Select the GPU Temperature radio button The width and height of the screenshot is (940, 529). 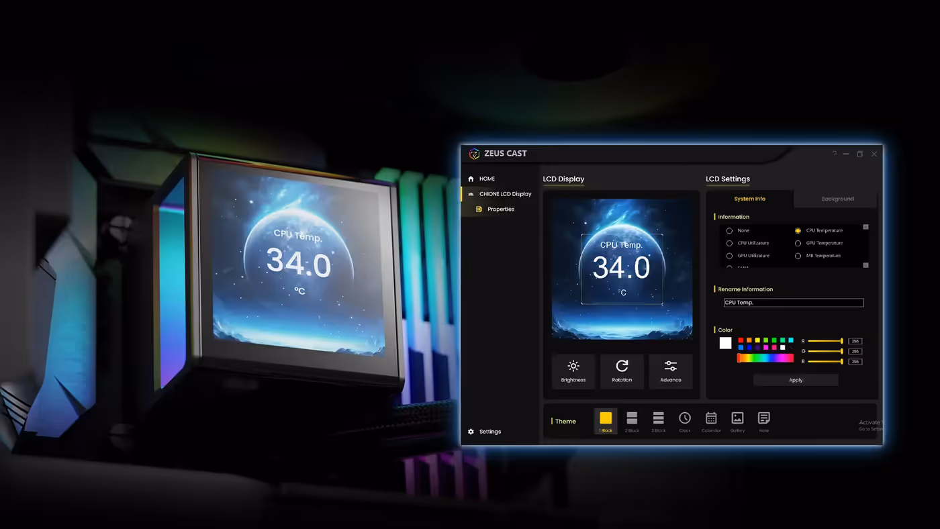(x=798, y=243)
